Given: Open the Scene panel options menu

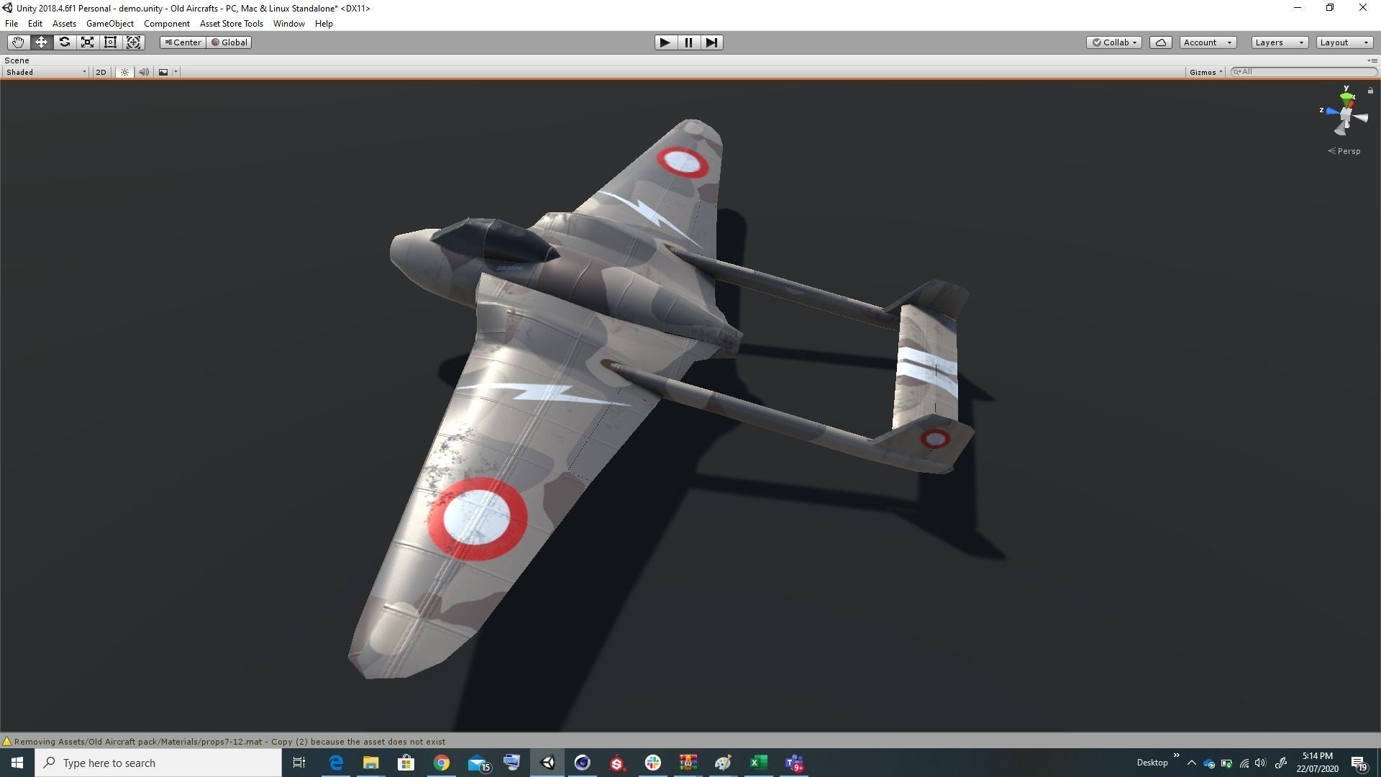Looking at the screenshot, I should pos(1371,60).
